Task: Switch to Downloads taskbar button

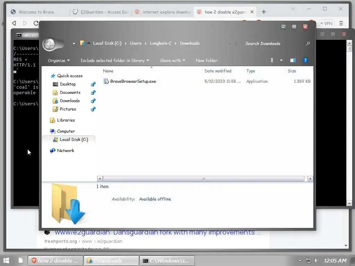Action: tap(111, 260)
